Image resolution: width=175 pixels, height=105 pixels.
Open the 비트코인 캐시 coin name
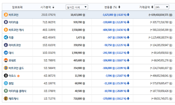(x=16, y=30)
